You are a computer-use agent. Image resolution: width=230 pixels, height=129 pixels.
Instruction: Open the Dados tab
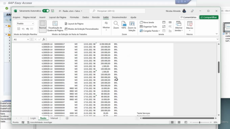tap(86, 17)
